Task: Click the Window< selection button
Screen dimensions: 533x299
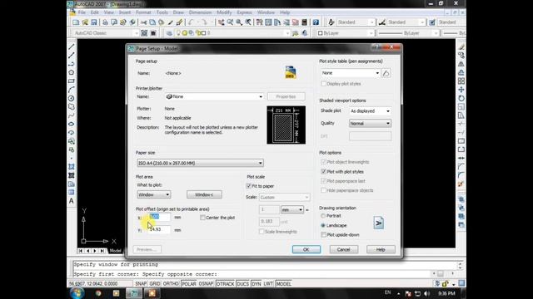Action: pyautogui.click(x=204, y=194)
